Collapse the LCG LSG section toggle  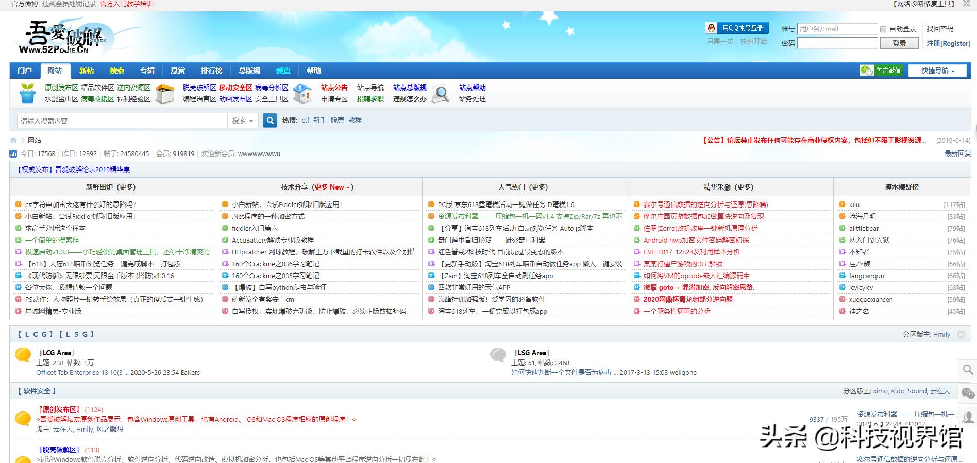[x=961, y=334]
